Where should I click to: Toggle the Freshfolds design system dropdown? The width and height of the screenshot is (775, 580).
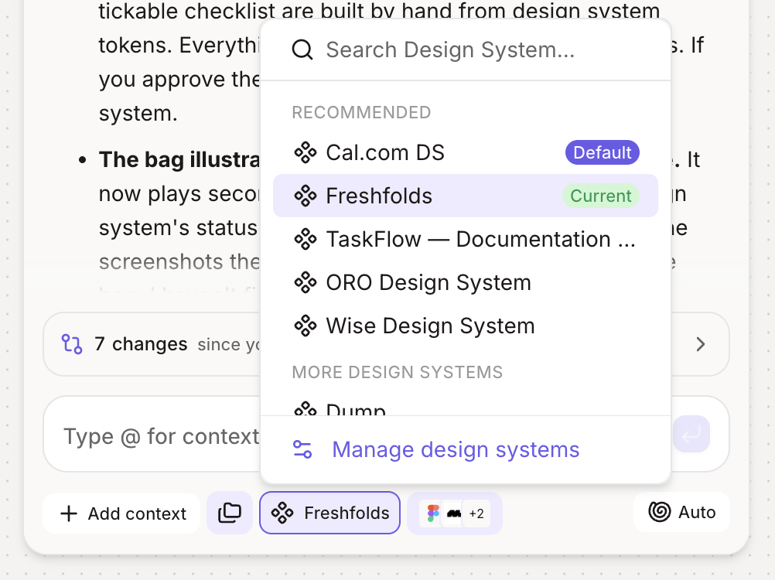coord(329,513)
